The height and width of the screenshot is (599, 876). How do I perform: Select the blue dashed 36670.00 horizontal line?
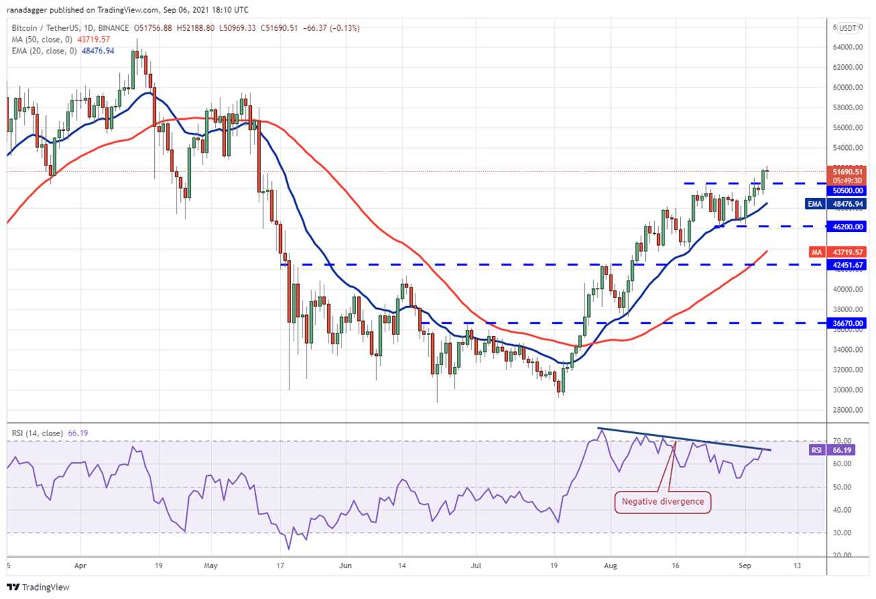point(623,322)
